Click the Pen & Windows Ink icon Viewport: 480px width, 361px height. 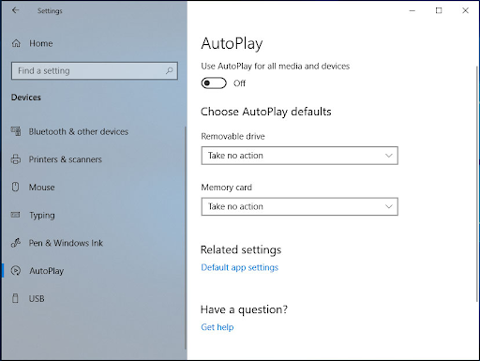pyautogui.click(x=16, y=243)
